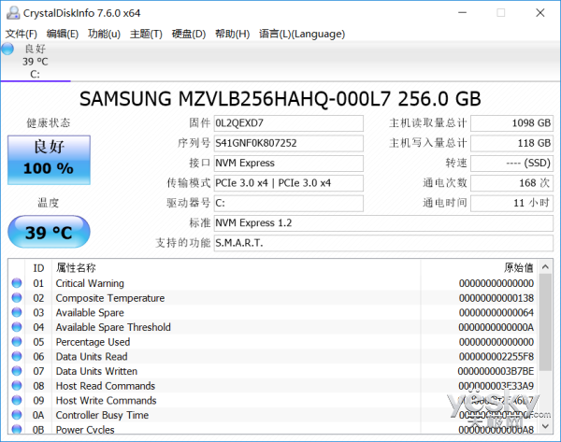Click the scroll up arrow of attribute list
561x442 pixels.
click(545, 266)
